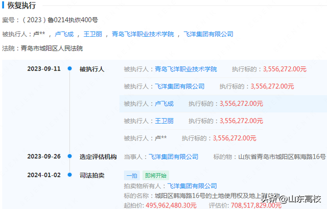Select case number (2023)鲁0214执恢400号
Screen dimensions: 327x209
tap(60, 20)
